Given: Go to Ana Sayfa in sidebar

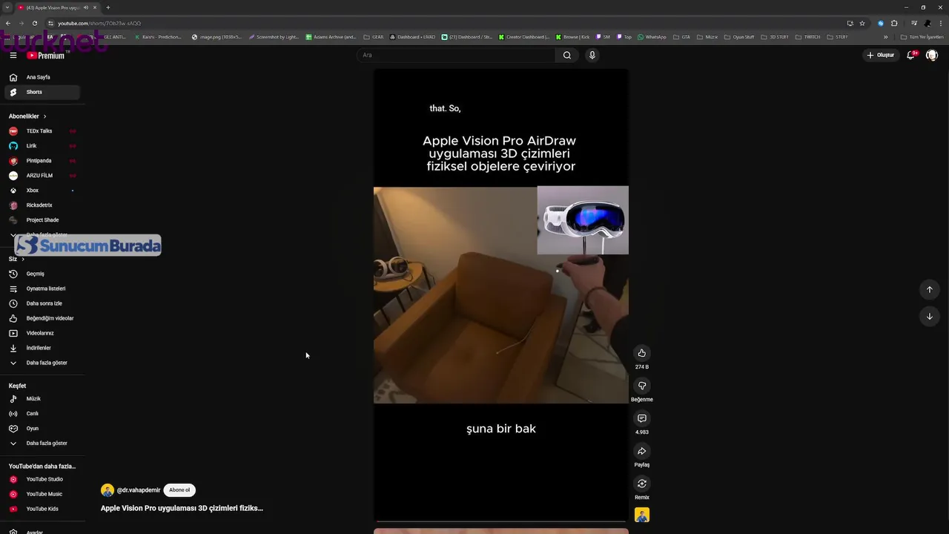Looking at the screenshot, I should click(x=42, y=77).
